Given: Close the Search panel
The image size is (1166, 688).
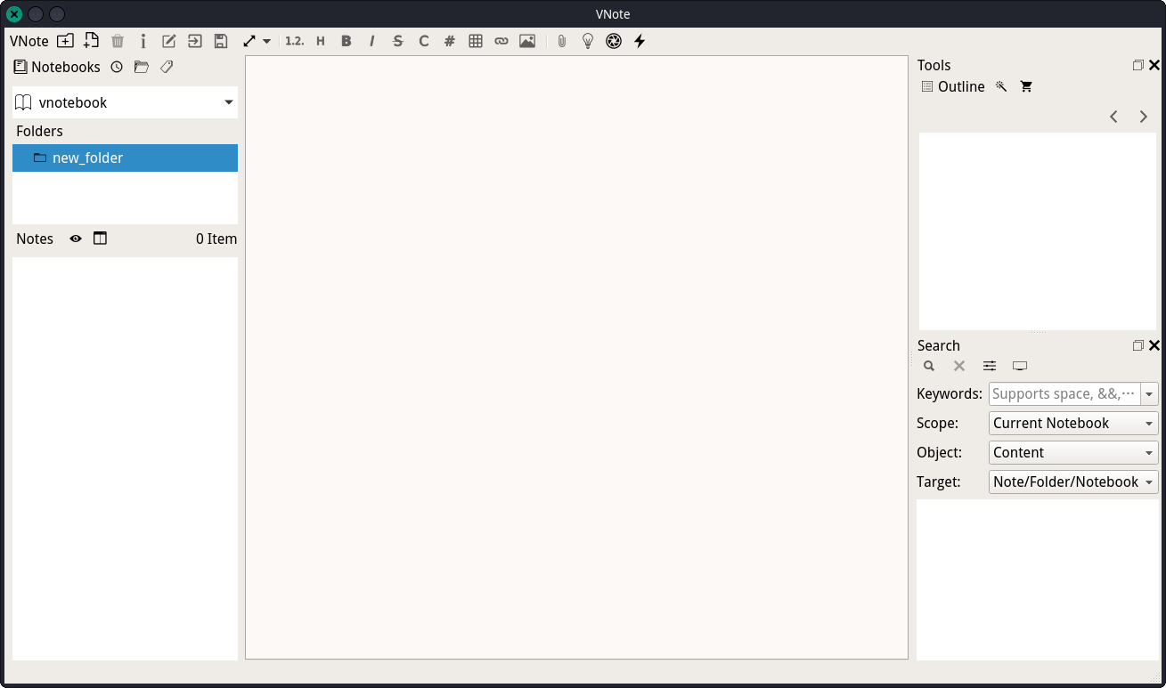Looking at the screenshot, I should [x=1154, y=345].
